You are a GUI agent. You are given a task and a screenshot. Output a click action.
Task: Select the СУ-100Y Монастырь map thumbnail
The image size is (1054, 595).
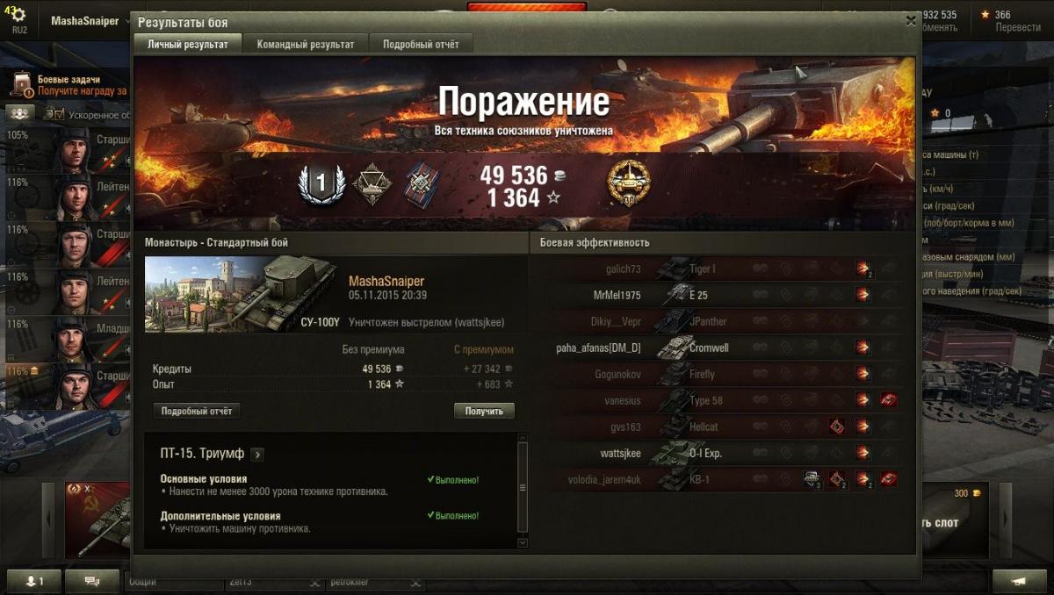[241, 295]
